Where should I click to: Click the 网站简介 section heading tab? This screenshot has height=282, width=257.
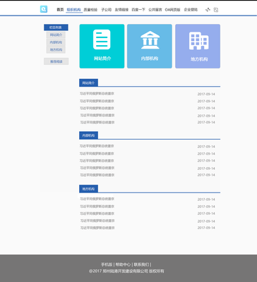click(x=88, y=83)
